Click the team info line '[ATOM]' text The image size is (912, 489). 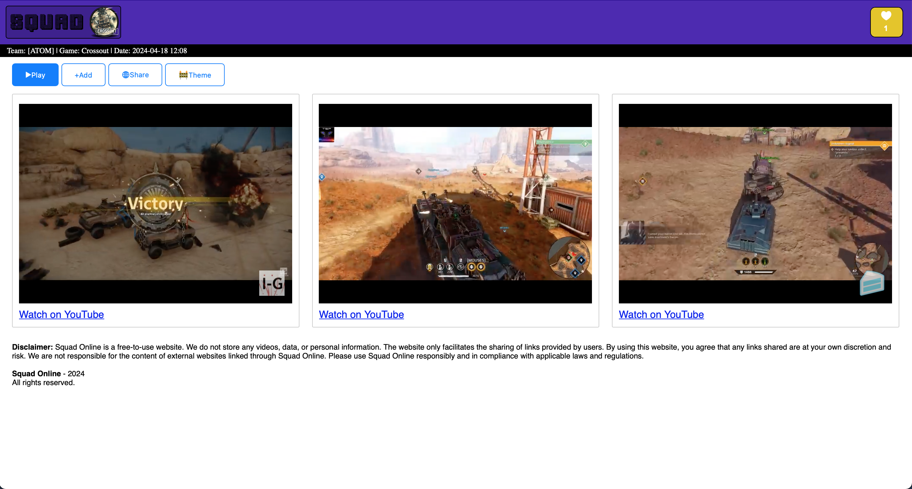[x=41, y=51]
